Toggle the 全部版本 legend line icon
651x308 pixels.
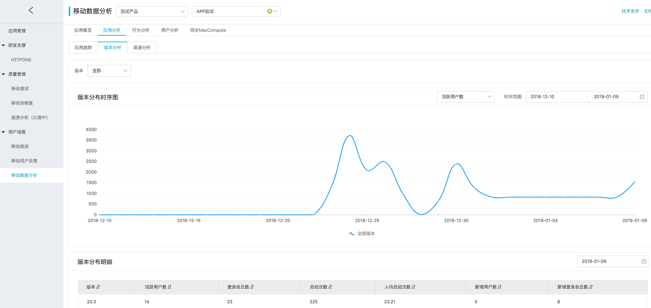point(352,234)
